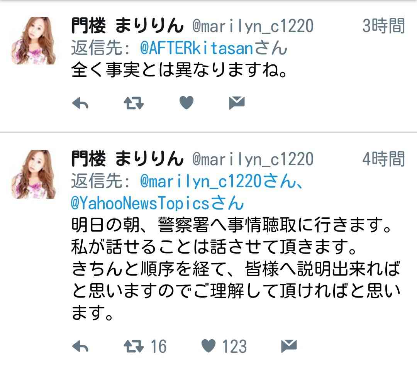Reply to the 3時間 tweet
This screenshot has height=374, width=417.
tap(80, 103)
